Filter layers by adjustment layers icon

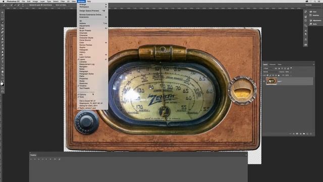tap(279, 68)
